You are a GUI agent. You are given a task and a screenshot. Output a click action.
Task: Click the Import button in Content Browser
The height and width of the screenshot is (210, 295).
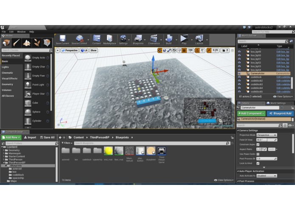[x=30, y=137]
